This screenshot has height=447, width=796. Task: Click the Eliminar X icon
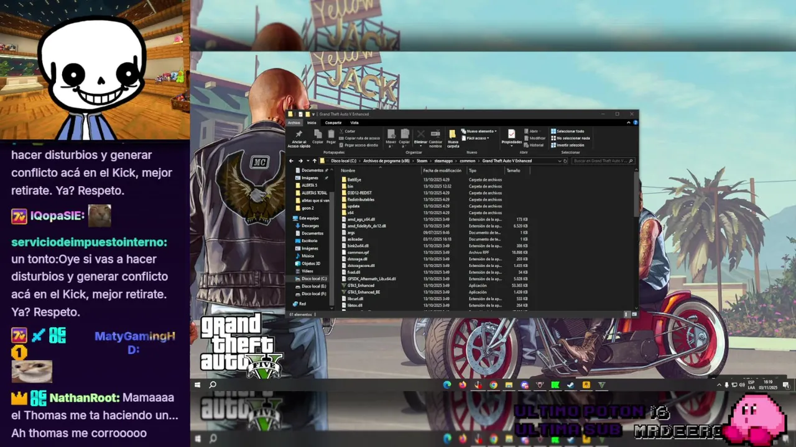coord(421,134)
